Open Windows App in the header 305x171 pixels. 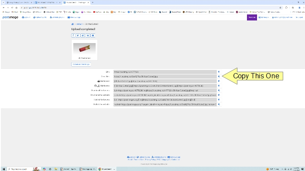coord(74,17)
